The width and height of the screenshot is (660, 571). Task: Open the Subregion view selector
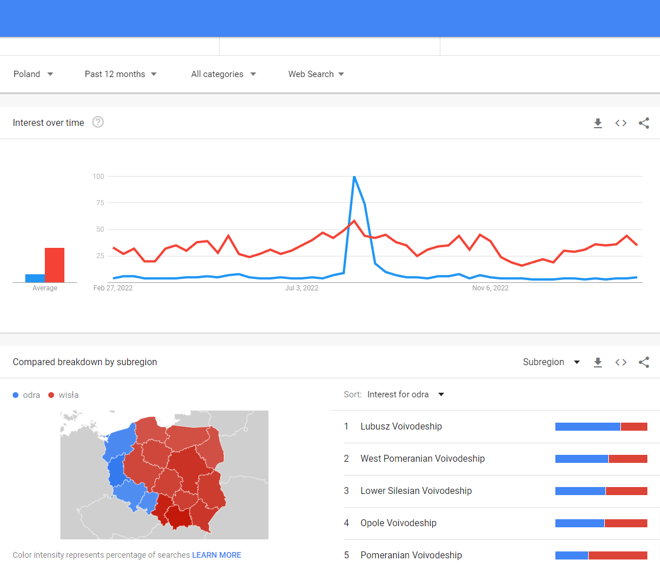tap(551, 362)
